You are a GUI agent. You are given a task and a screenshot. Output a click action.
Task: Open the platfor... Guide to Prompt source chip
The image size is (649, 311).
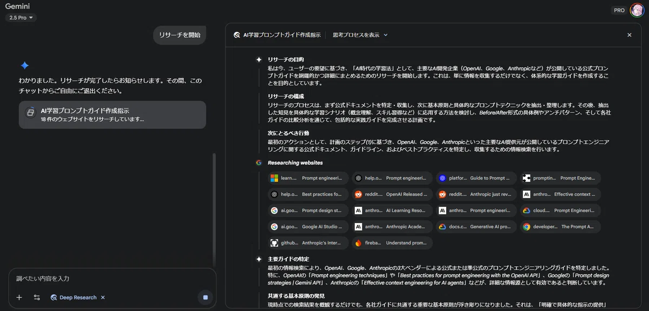pyautogui.click(x=476, y=178)
